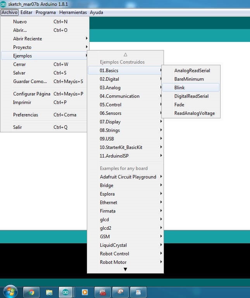Image resolution: width=250 pixels, height=298 pixels.
Task: Open the DigitalReadSerial example
Action: (191, 96)
